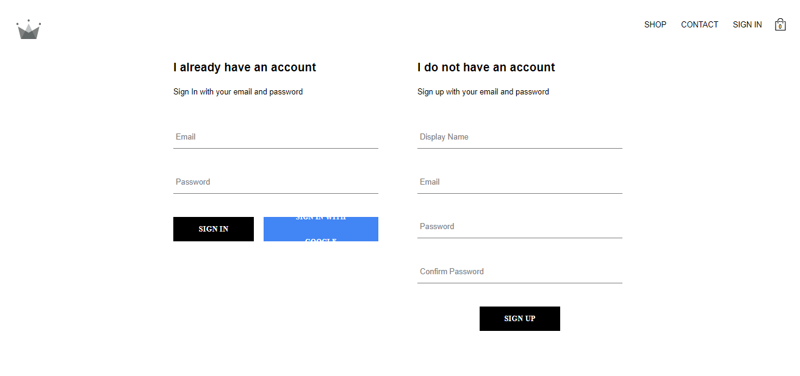Click the 'Sign up with your email and password' text
Screen dimensions: 800x376
[x=483, y=92]
